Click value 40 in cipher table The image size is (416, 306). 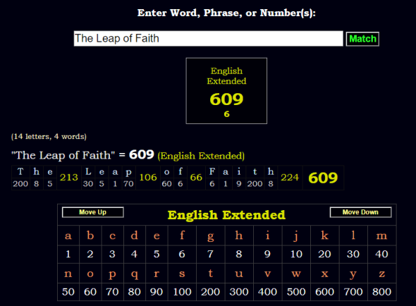point(381,255)
